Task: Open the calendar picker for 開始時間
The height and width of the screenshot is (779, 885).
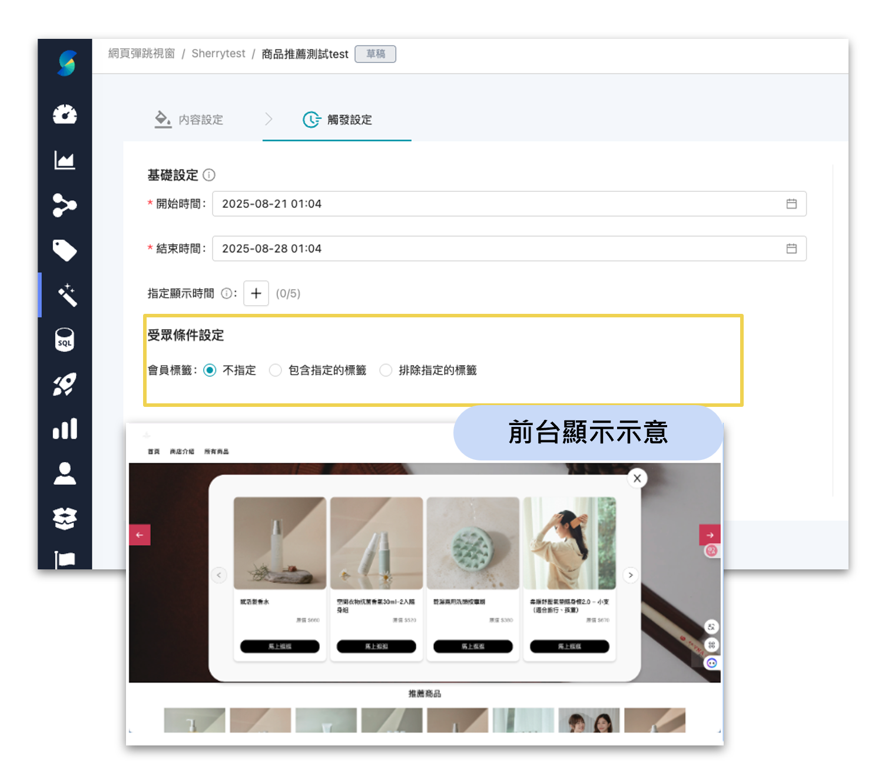Action: click(x=792, y=204)
